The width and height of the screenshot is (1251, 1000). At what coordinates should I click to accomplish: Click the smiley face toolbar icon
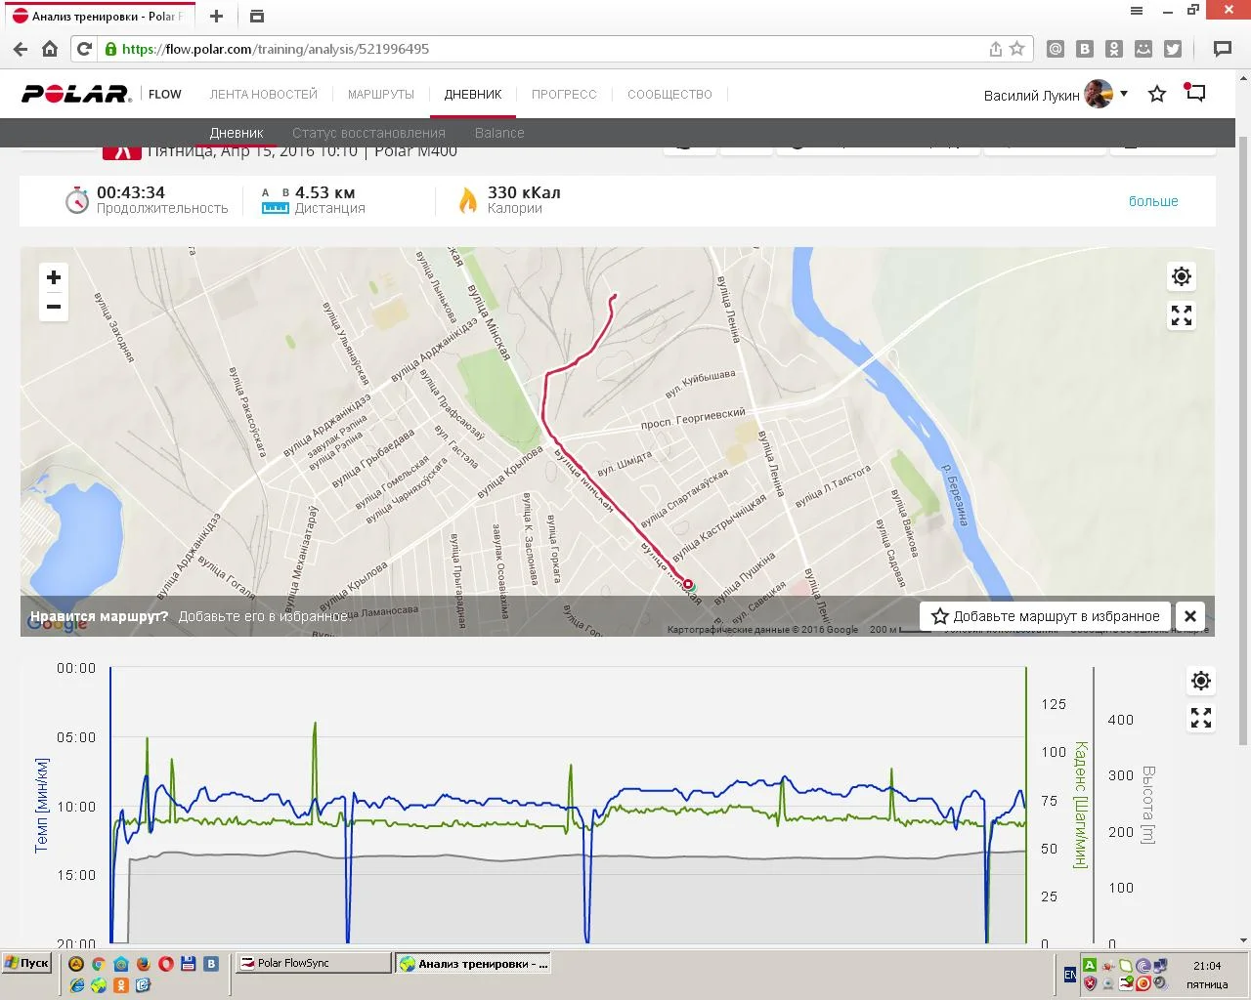click(x=1143, y=49)
